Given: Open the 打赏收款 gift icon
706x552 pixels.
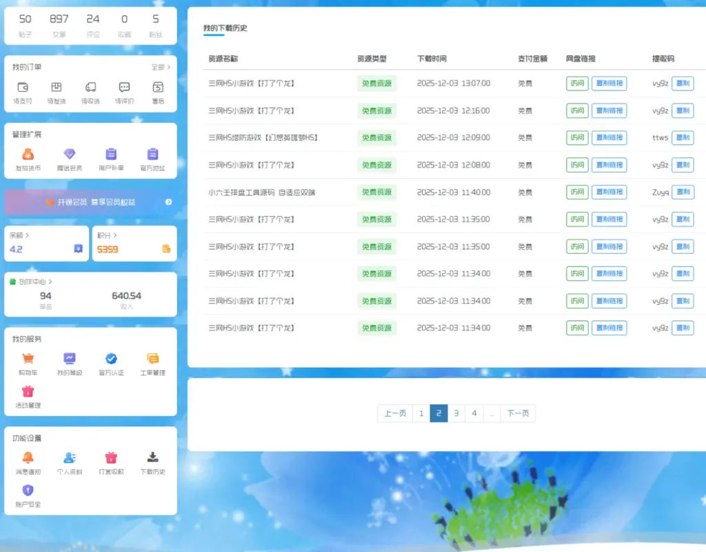Looking at the screenshot, I should (110, 457).
